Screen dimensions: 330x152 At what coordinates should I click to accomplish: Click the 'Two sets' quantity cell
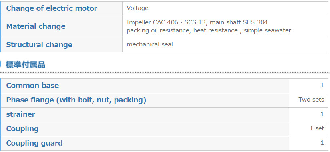tap(309, 100)
